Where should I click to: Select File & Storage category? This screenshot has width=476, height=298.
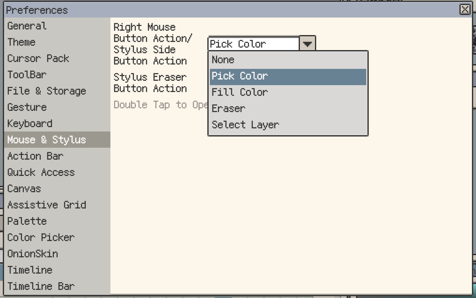tap(47, 91)
